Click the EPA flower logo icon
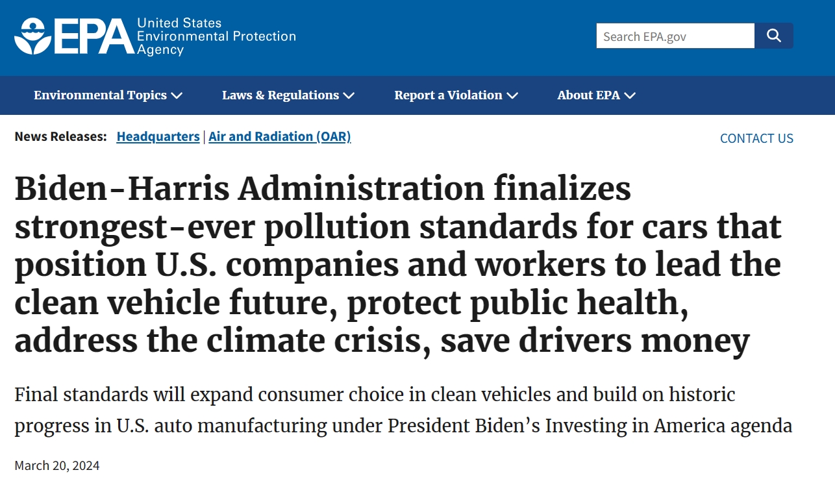The image size is (835, 481). [x=32, y=36]
